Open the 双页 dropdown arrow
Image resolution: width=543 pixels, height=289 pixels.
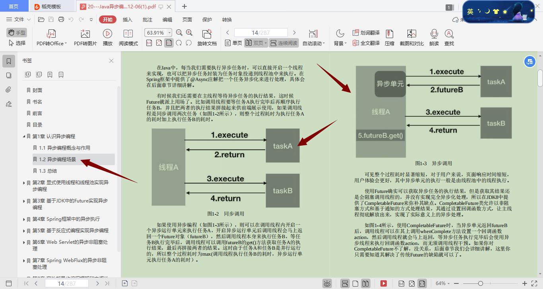266,43
